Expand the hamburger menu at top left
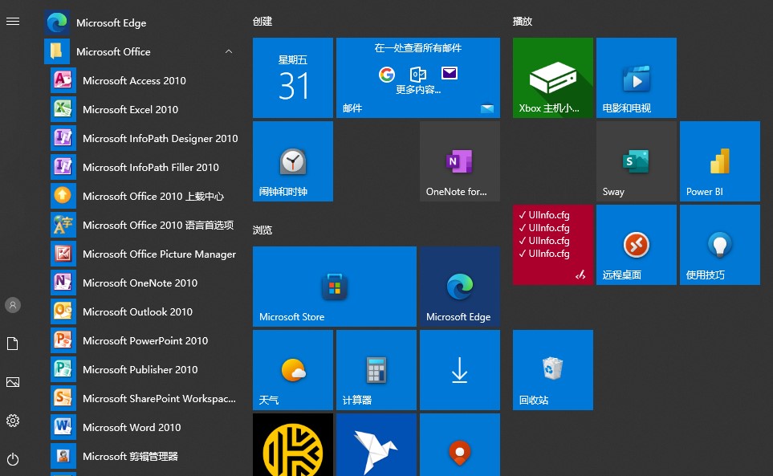773x476 pixels. 13,22
